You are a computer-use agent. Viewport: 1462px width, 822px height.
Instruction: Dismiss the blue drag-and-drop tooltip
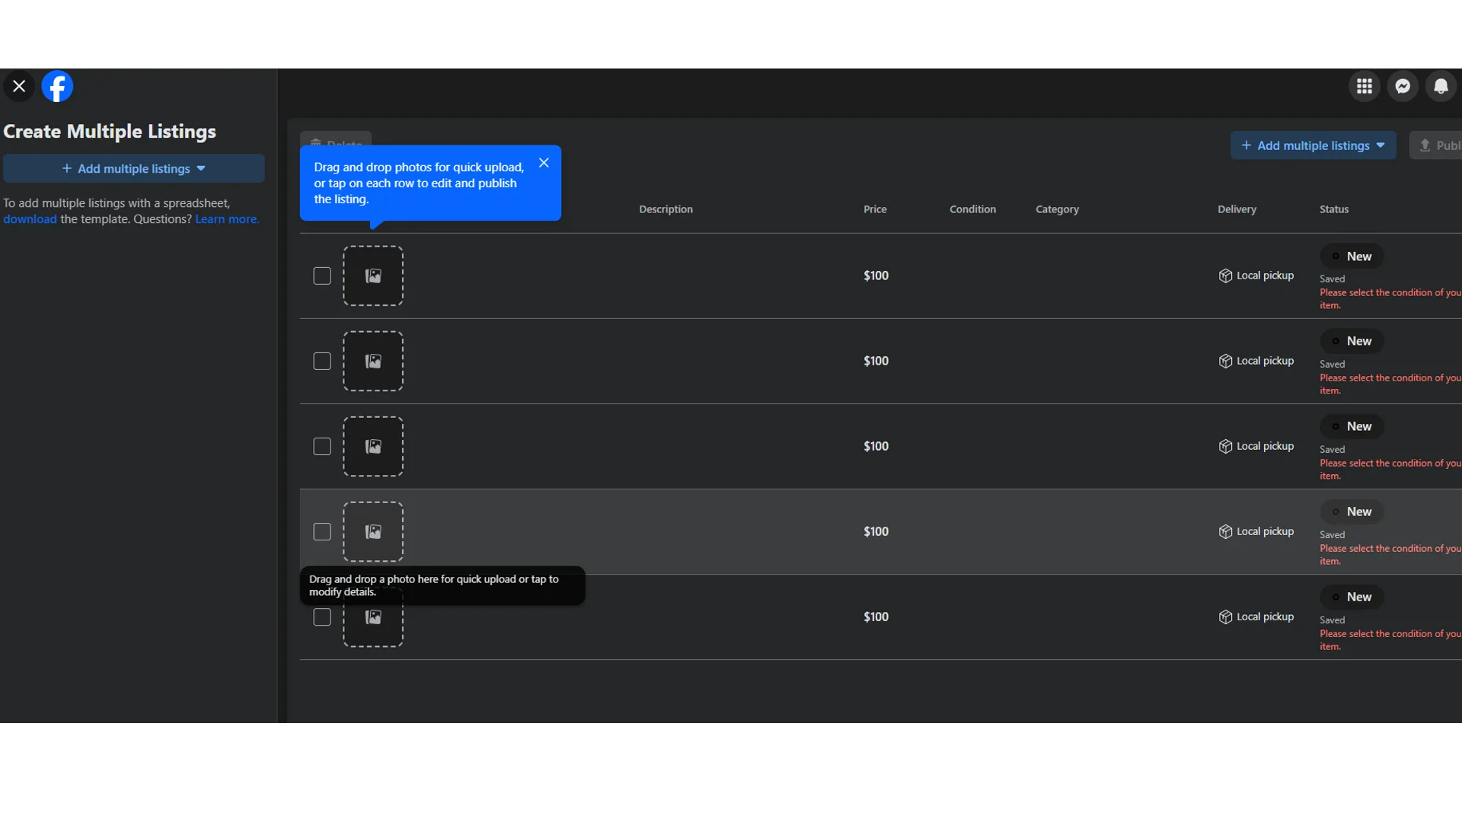tap(544, 163)
